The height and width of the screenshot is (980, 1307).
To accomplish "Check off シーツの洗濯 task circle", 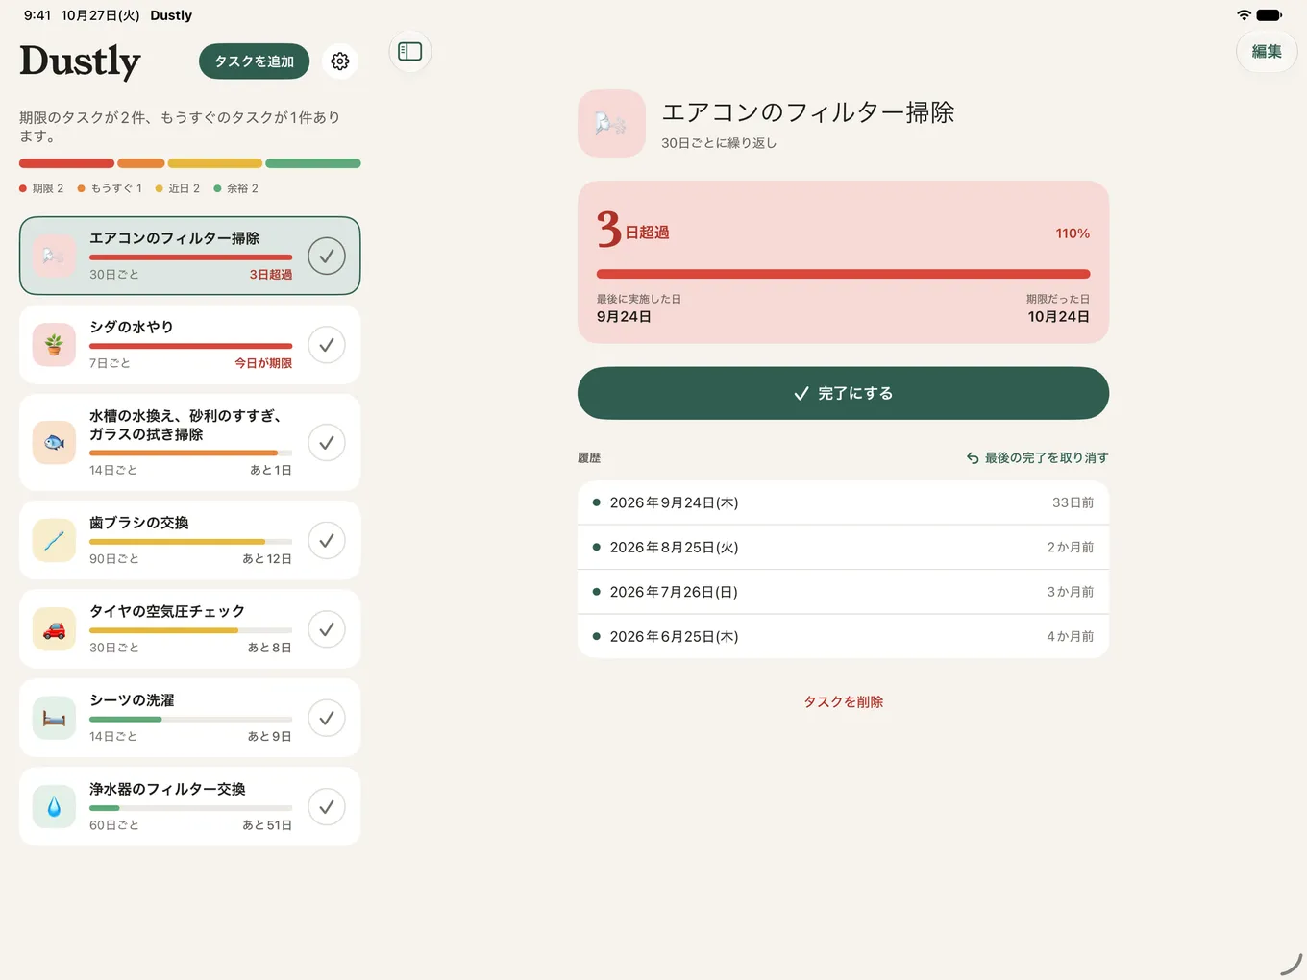I will click(327, 719).
